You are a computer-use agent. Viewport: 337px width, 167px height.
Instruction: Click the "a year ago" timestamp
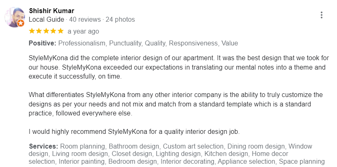point(83,31)
